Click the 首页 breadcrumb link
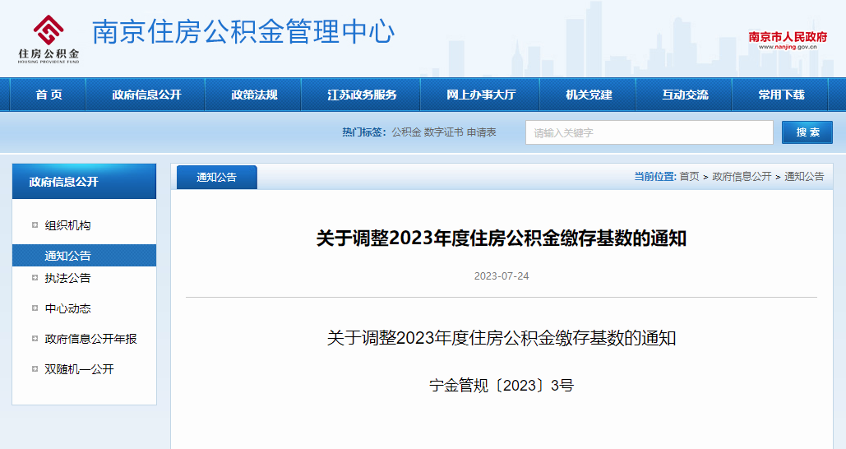This screenshot has width=846, height=449. (x=689, y=177)
